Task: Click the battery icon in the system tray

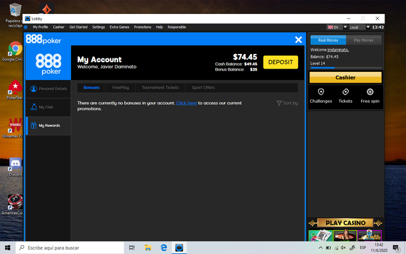Action: coord(328,248)
